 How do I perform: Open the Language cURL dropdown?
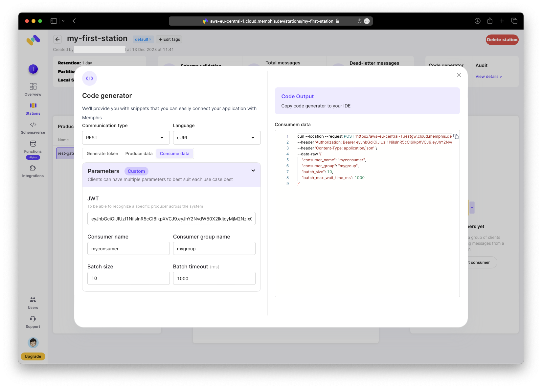point(216,138)
